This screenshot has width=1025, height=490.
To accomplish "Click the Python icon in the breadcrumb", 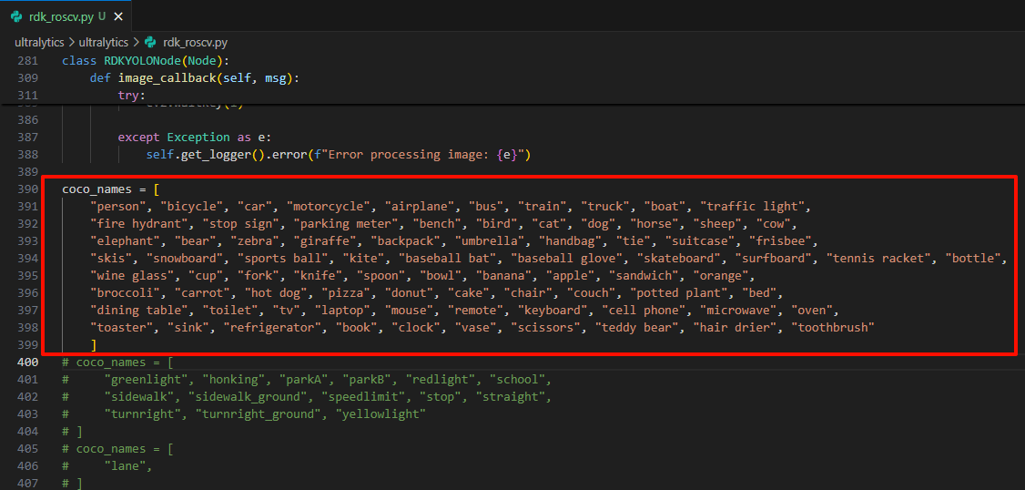I will tap(150, 42).
